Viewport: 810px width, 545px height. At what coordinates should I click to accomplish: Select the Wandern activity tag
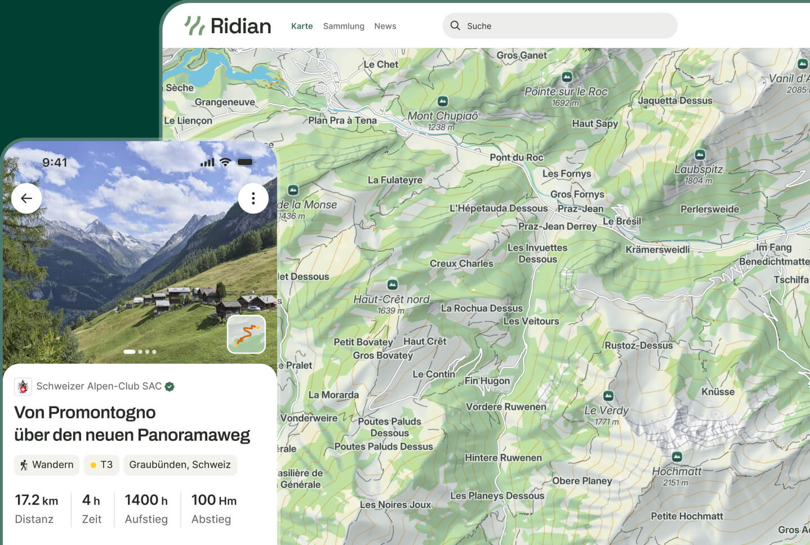pos(47,464)
